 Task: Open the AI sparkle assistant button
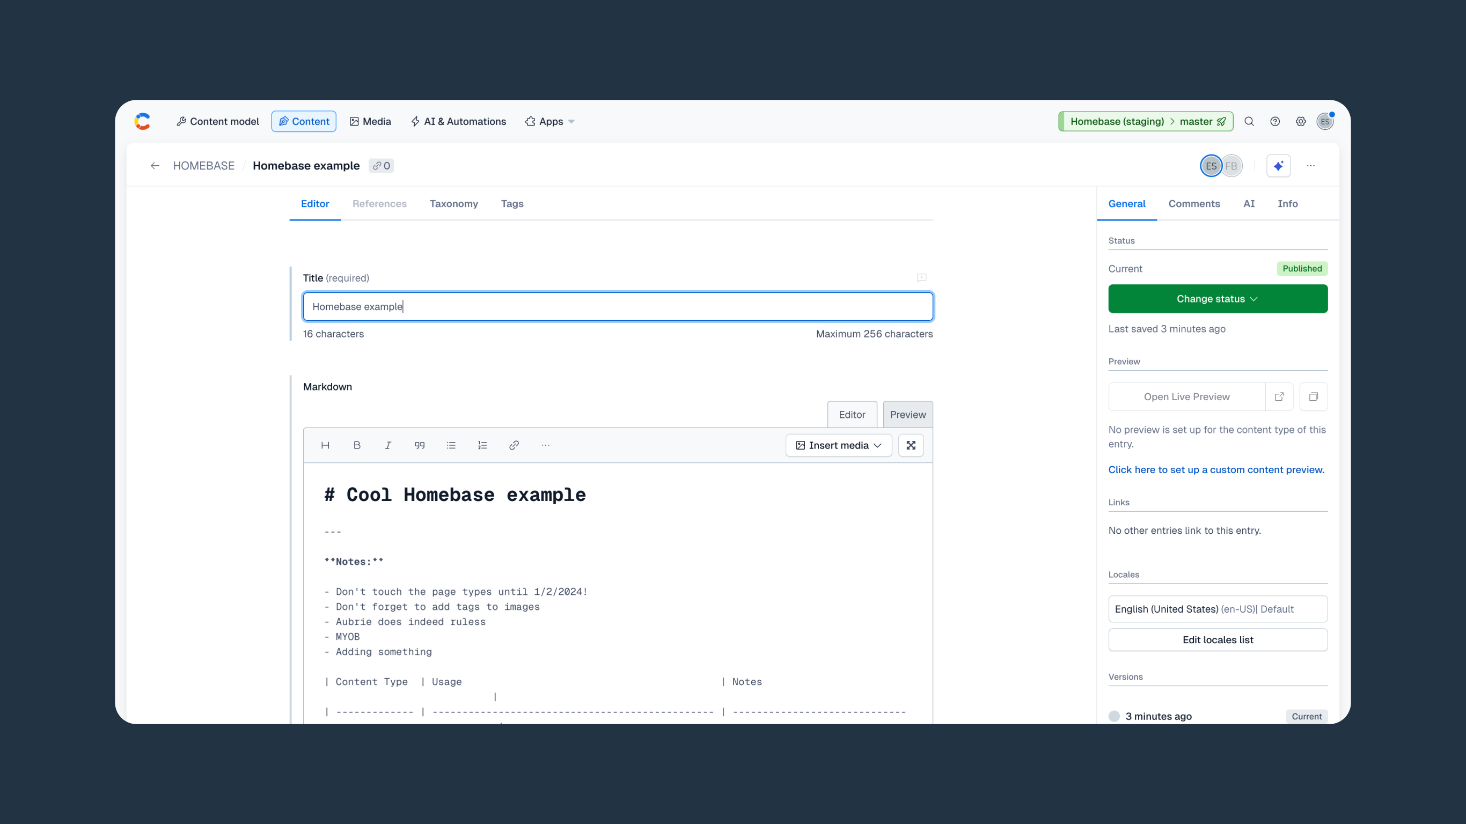(x=1278, y=166)
